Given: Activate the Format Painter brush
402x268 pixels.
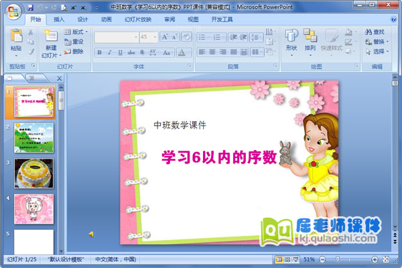Looking at the screenshot, I should pos(31,52).
